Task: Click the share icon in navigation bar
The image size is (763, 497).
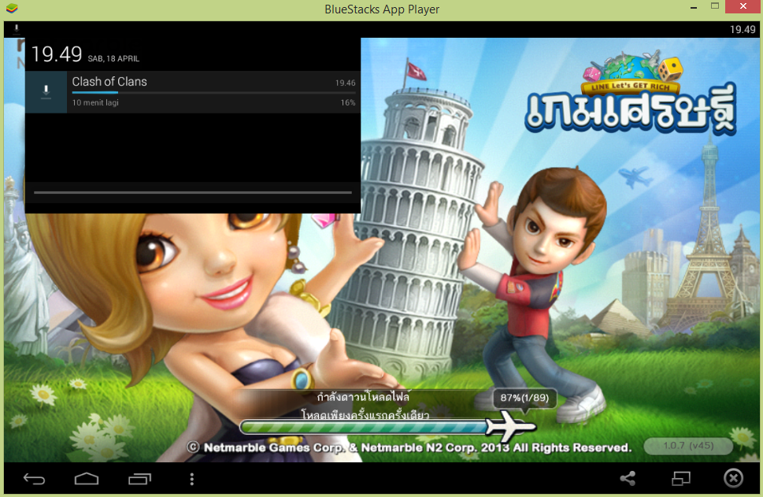Action: coord(628,479)
